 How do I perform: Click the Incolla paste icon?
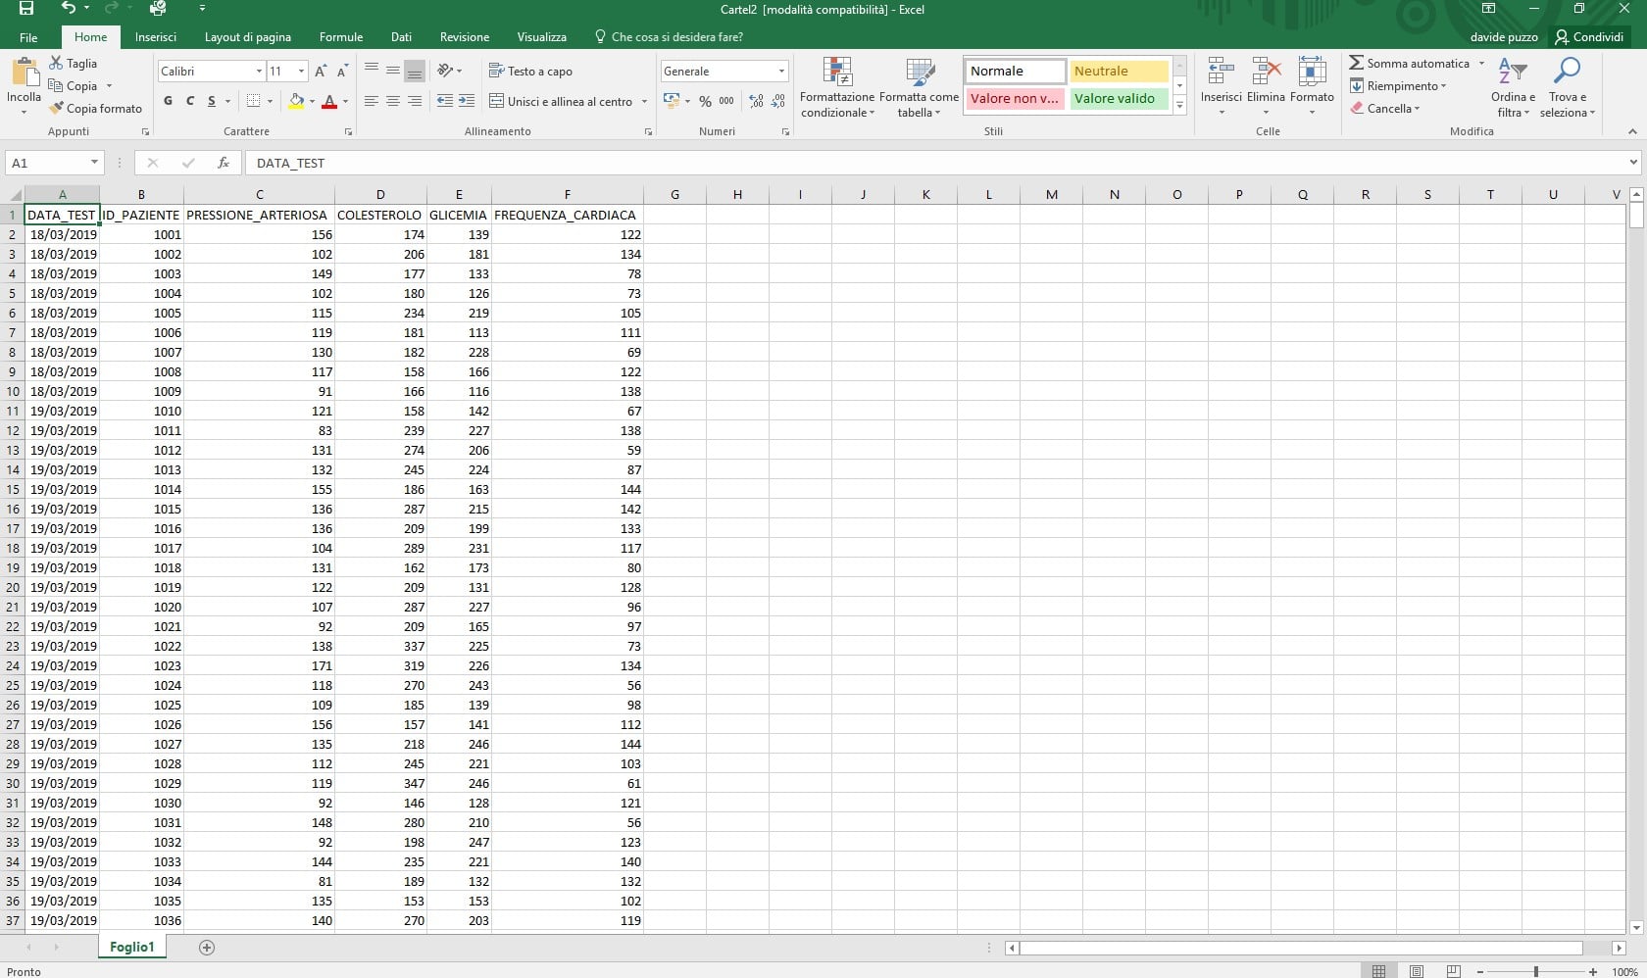click(x=25, y=73)
